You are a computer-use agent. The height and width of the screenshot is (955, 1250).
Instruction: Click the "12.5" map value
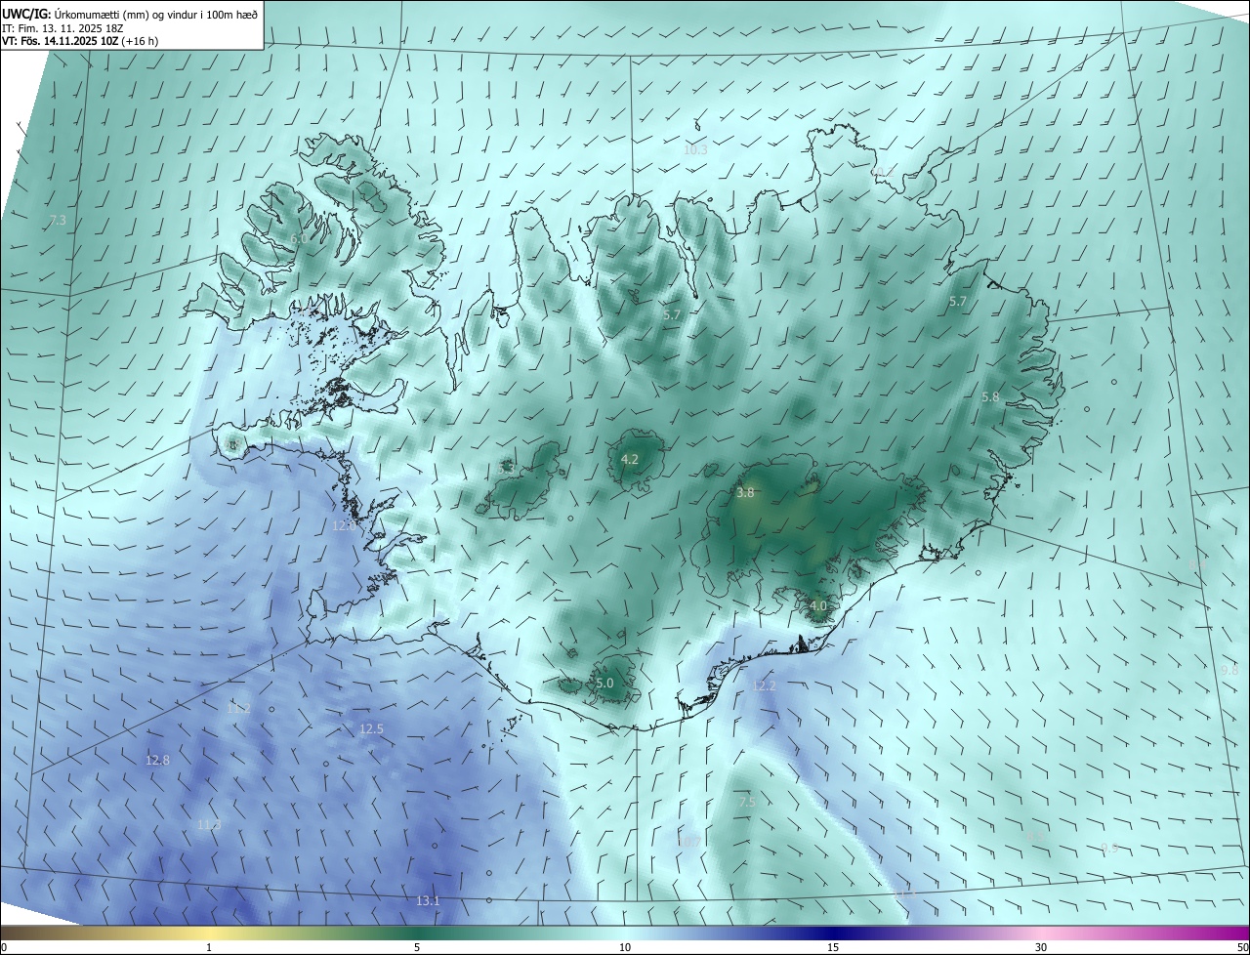point(371,729)
